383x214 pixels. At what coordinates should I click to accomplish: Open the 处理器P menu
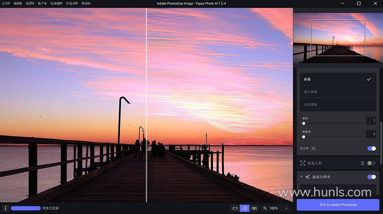pos(56,4)
